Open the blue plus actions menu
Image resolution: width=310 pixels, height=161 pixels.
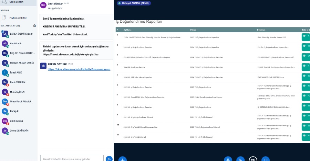click(x=123, y=159)
